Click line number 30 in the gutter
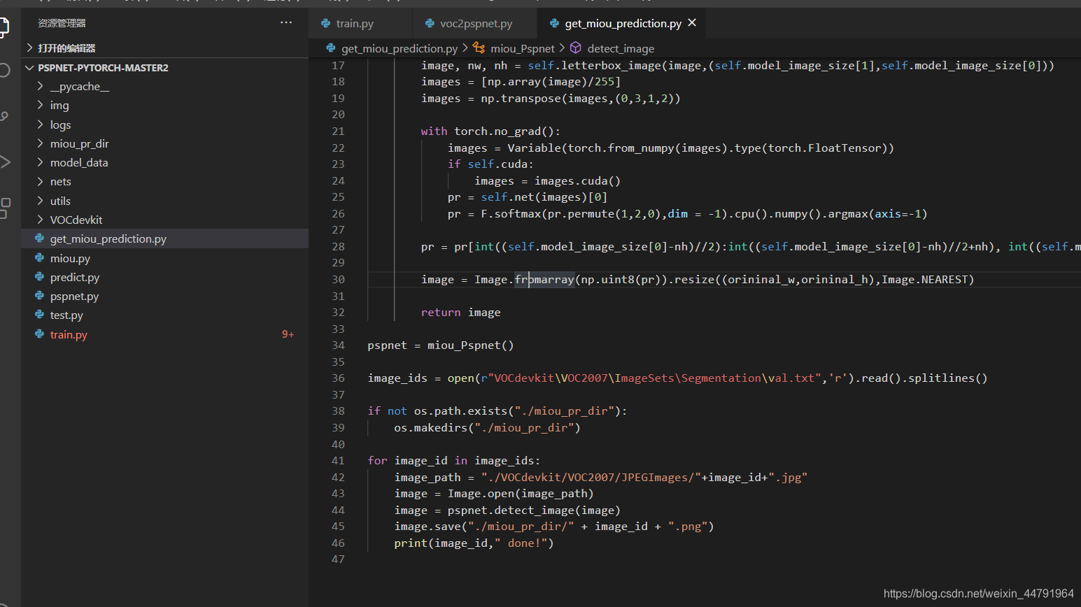Screen dimensions: 1081x607 coord(338,279)
